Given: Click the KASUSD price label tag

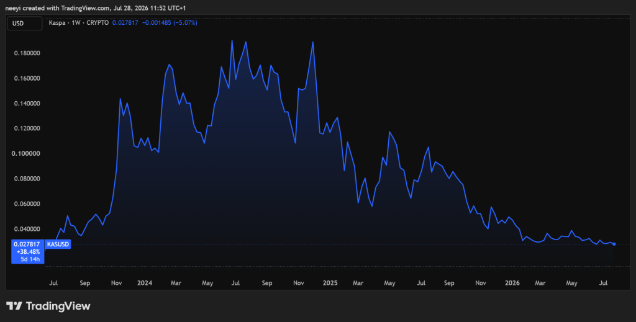Looking at the screenshot, I should (x=58, y=244).
